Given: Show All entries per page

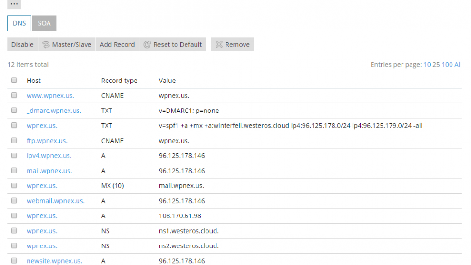Looking at the screenshot, I should tap(458, 65).
